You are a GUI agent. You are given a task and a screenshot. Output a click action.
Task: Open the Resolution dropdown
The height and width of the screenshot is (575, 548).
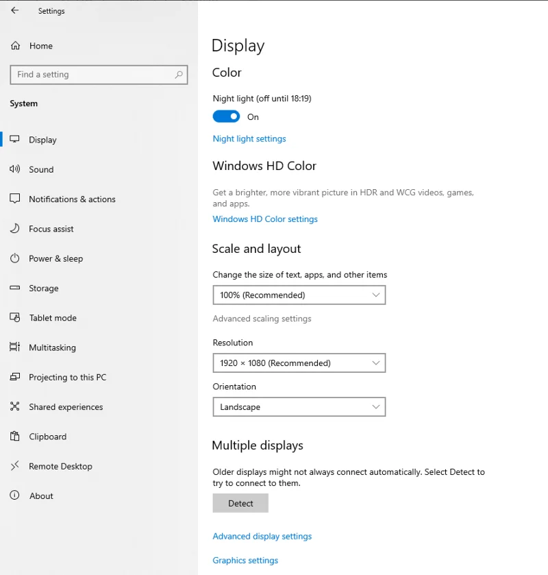(x=299, y=363)
